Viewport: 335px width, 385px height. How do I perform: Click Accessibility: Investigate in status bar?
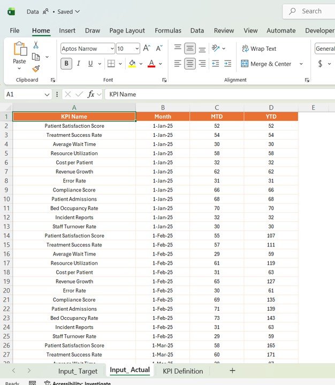(77, 383)
